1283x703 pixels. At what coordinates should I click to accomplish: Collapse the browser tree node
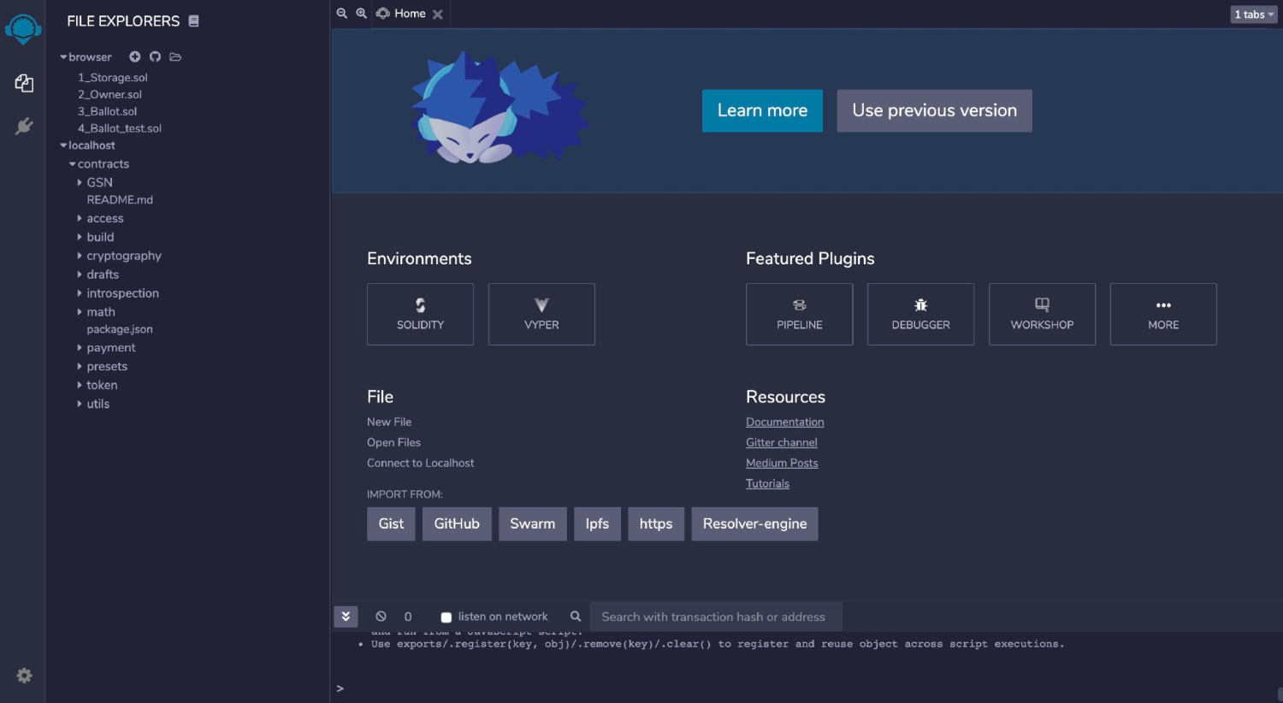pyautogui.click(x=63, y=57)
